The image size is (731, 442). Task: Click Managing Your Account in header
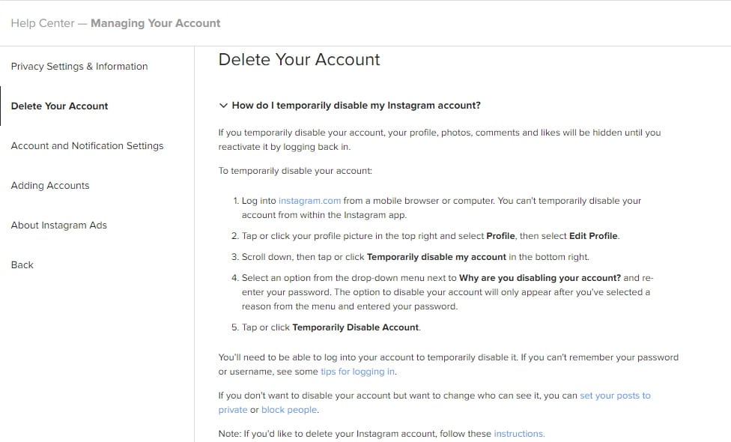(x=156, y=23)
